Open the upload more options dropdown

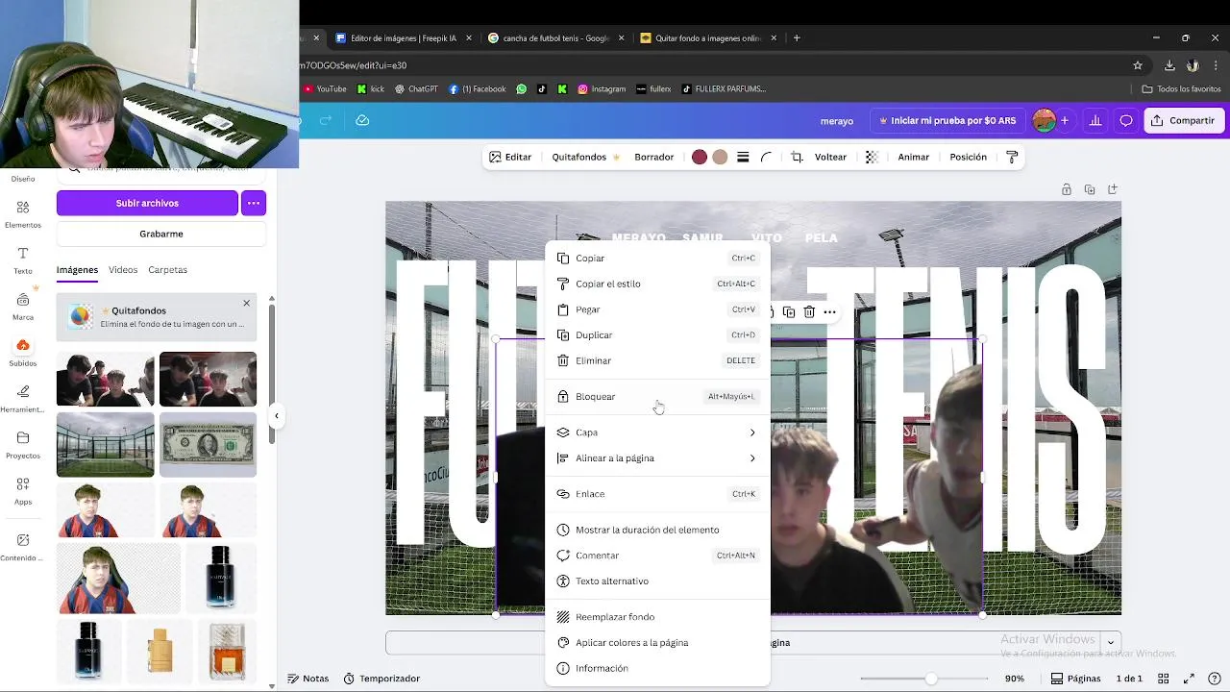click(x=254, y=203)
